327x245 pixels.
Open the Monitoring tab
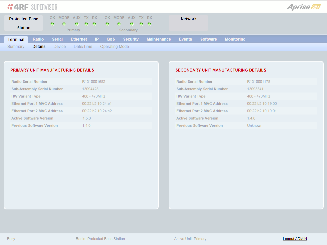click(235, 39)
